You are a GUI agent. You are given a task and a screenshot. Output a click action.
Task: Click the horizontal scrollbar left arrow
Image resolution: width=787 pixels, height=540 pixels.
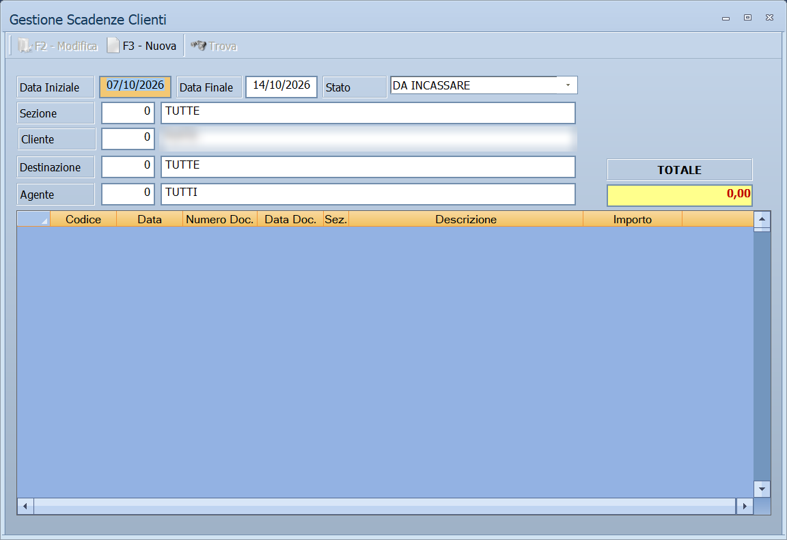(x=25, y=507)
